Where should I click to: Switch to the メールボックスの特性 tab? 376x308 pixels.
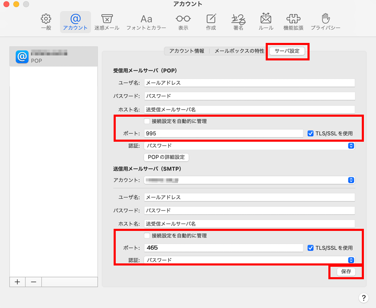(x=239, y=51)
